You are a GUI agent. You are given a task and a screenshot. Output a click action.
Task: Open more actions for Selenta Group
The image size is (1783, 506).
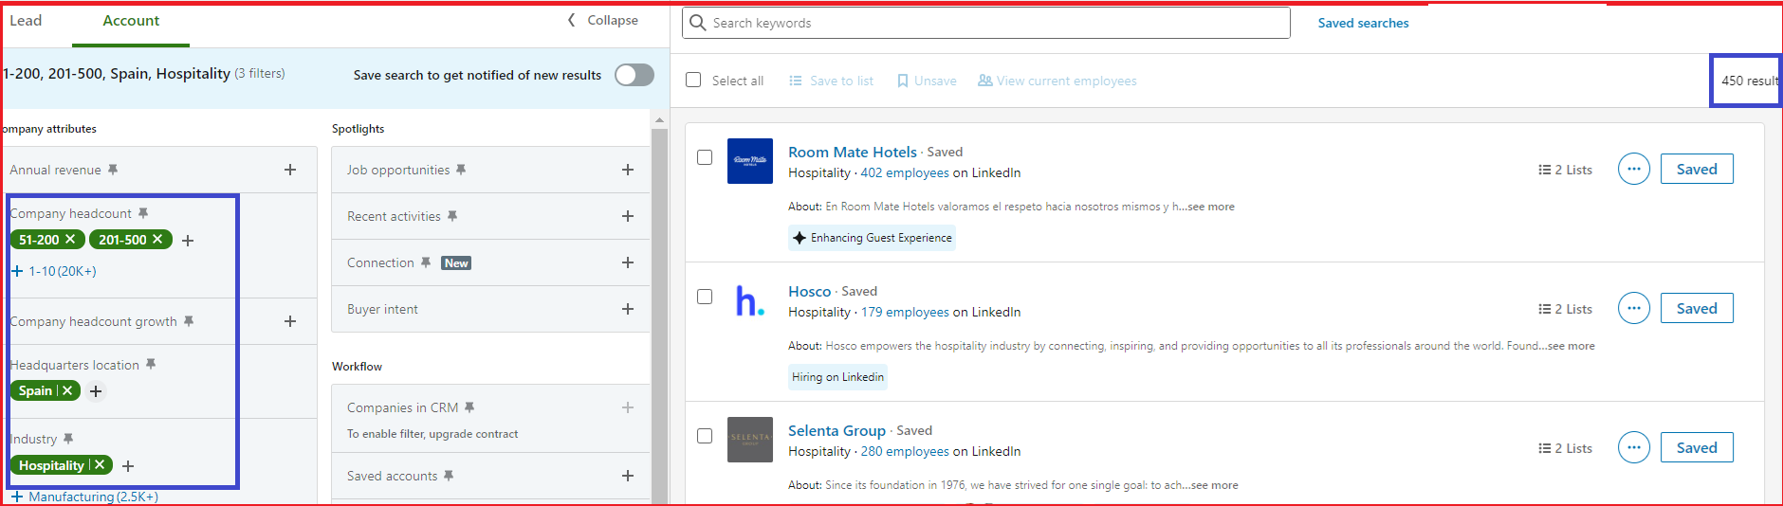1634,447
